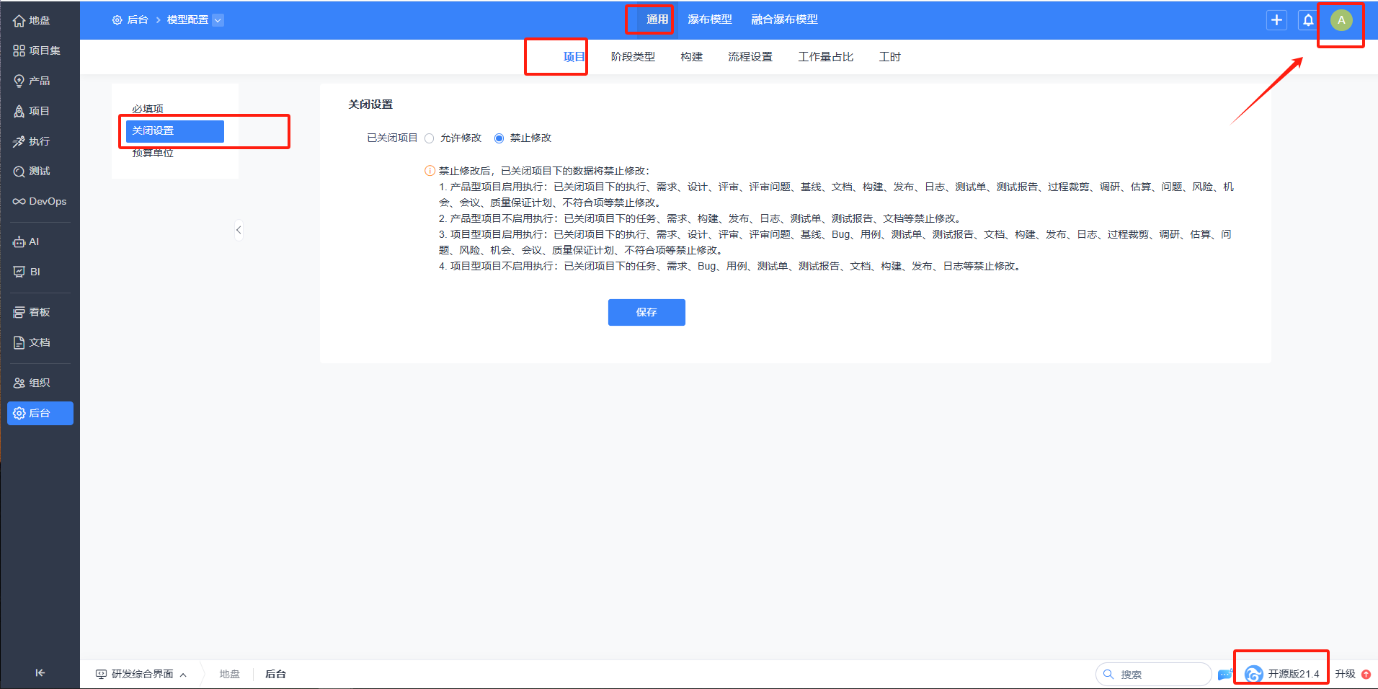This screenshot has width=1378, height=689.
Task: Click the 升级 link
Action: pyautogui.click(x=1345, y=675)
